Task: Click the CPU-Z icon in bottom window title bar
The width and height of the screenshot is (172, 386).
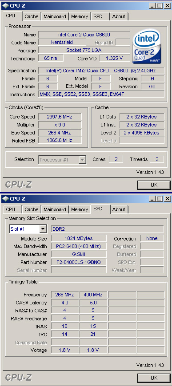Action: [x=6, y=198]
